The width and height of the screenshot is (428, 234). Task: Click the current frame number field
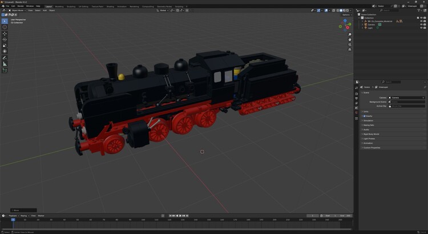pyautogui.click(x=313, y=216)
